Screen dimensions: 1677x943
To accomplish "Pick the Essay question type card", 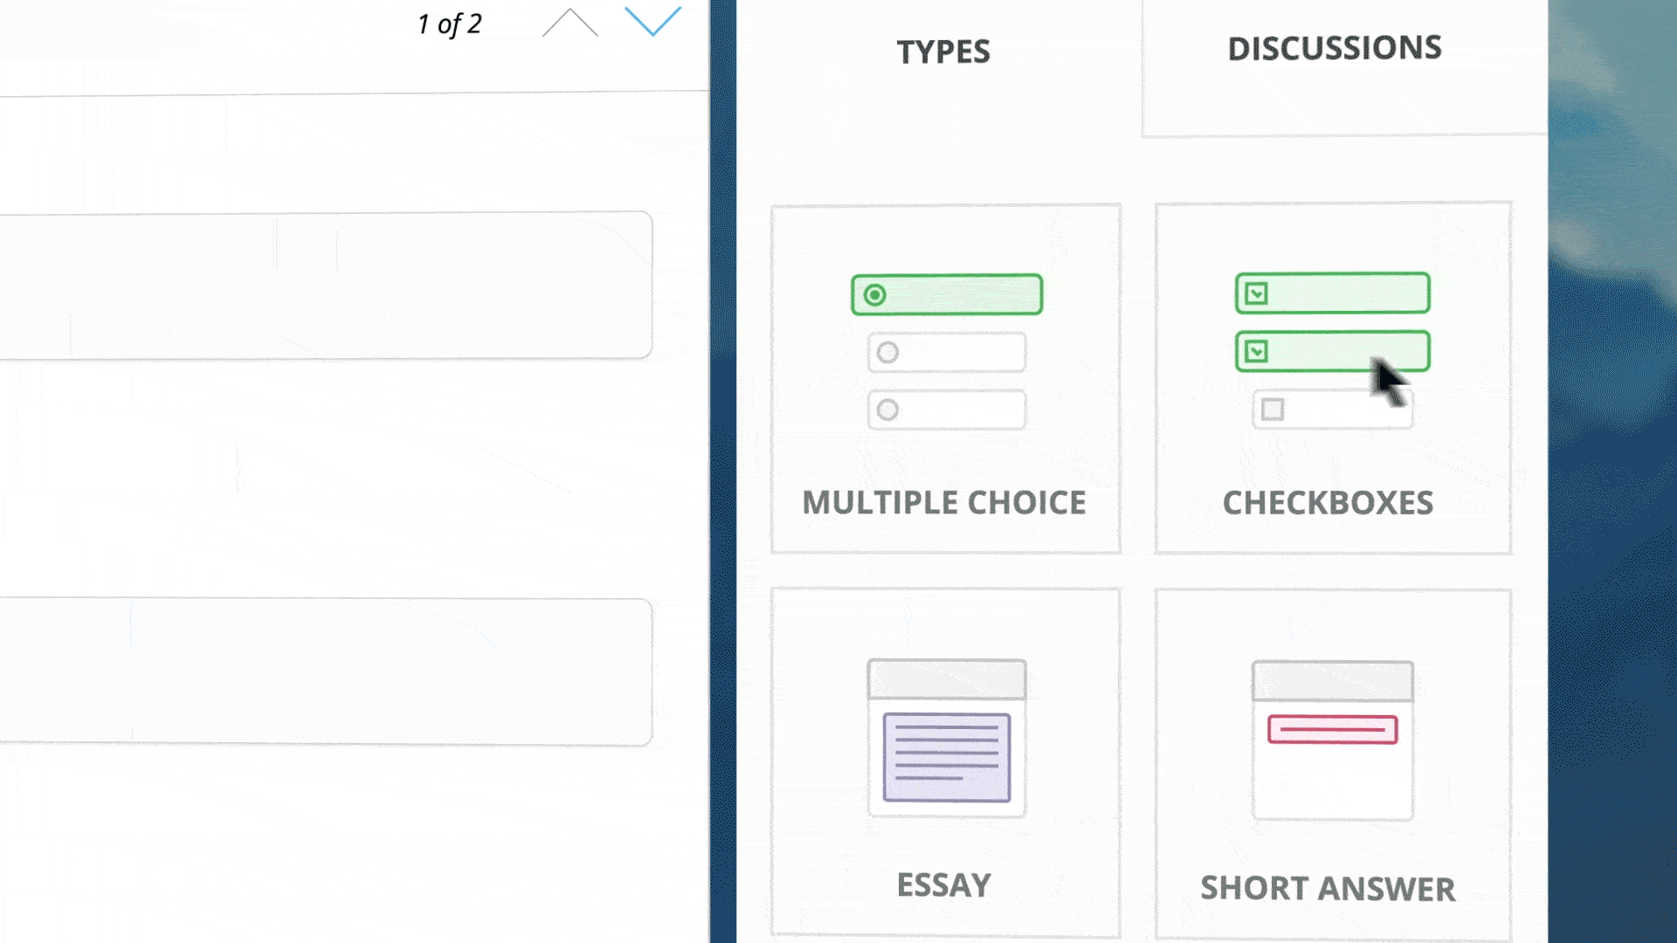I will (x=945, y=763).
